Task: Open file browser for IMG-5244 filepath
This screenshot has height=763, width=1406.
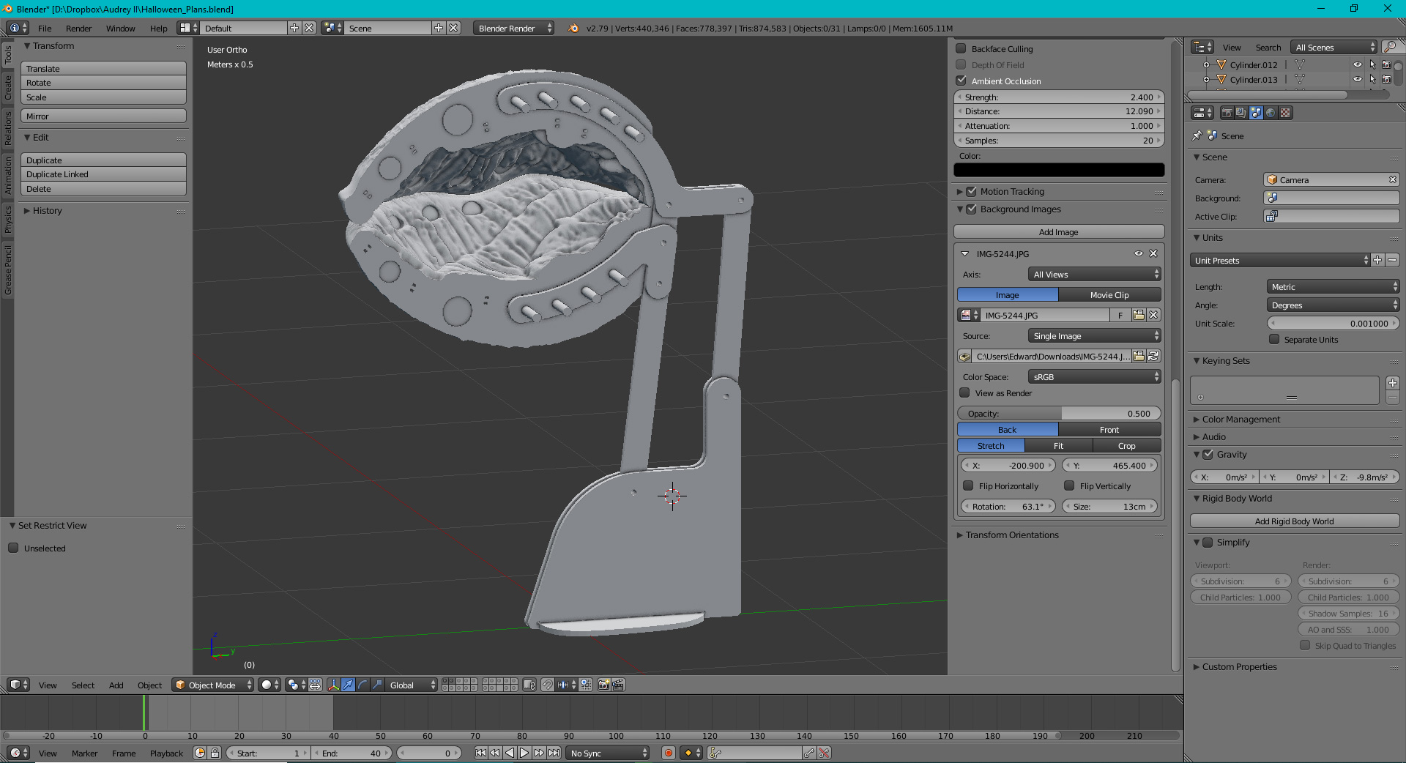Action: coord(1139,357)
